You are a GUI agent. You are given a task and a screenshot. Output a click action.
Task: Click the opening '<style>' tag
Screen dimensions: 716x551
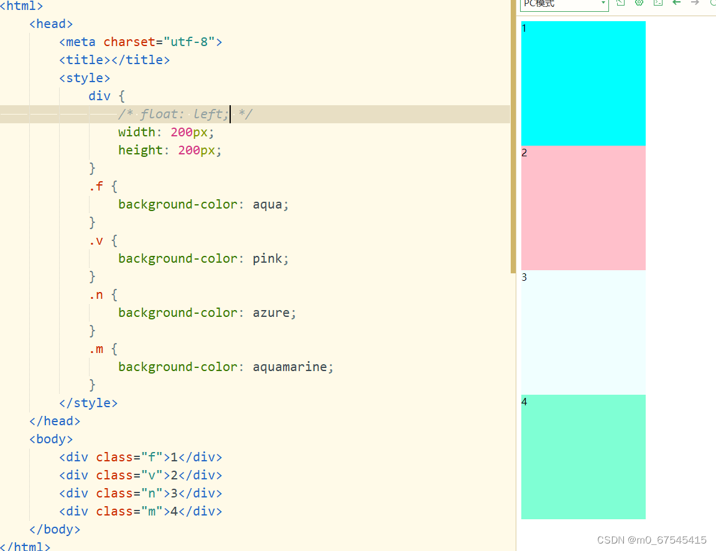(85, 78)
